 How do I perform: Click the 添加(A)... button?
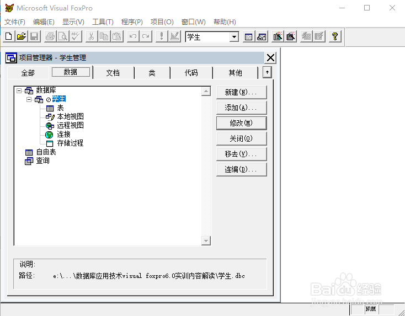click(241, 108)
